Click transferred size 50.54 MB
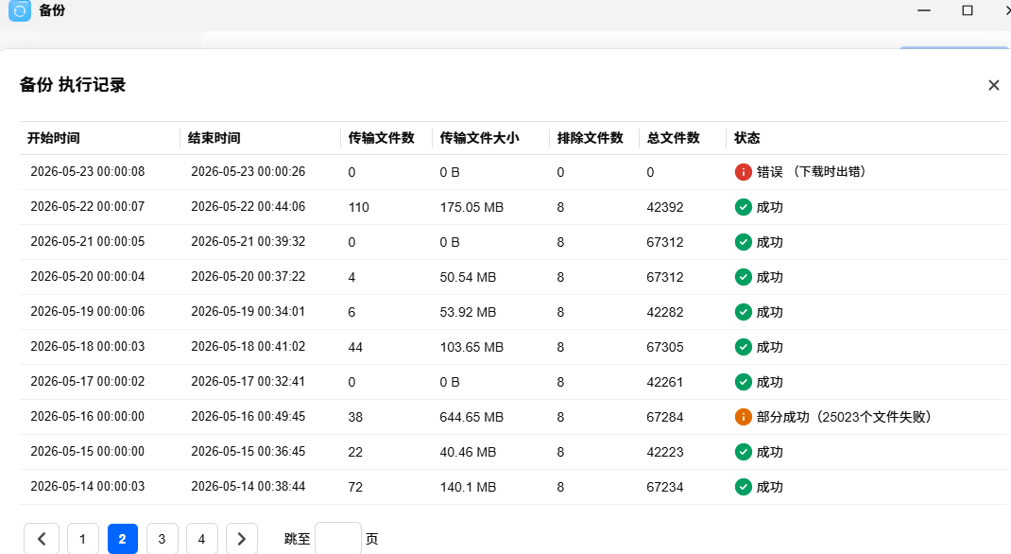Screen dimensions: 1011x554 (x=468, y=277)
